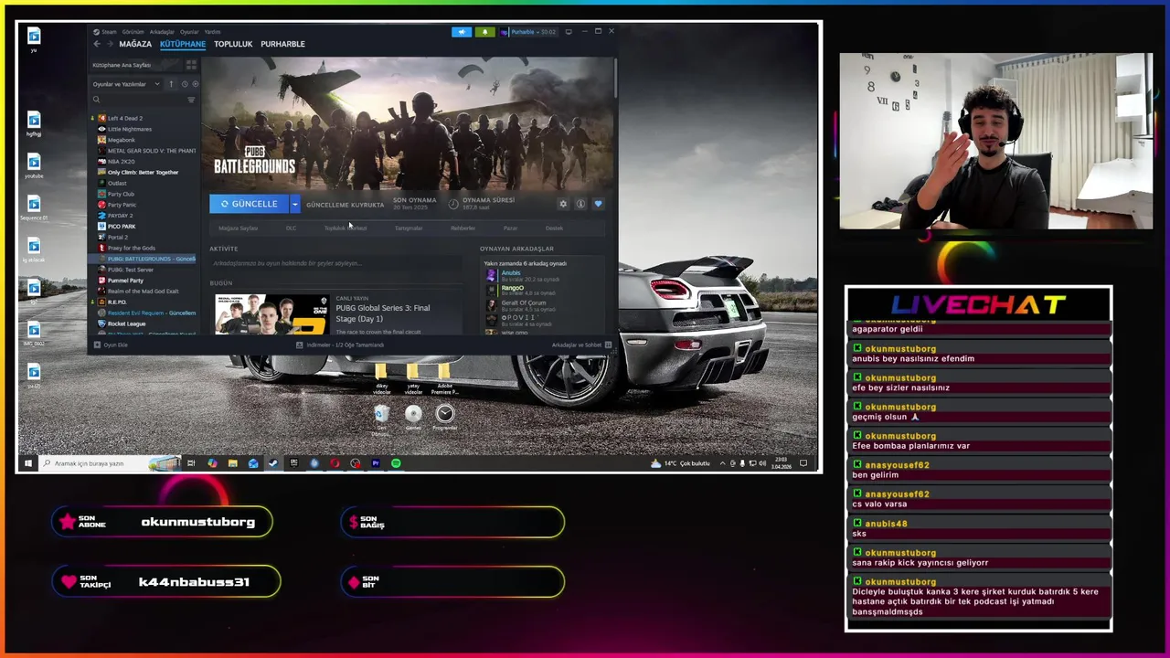Toggle ready-to-play filter icon in library

(196, 84)
